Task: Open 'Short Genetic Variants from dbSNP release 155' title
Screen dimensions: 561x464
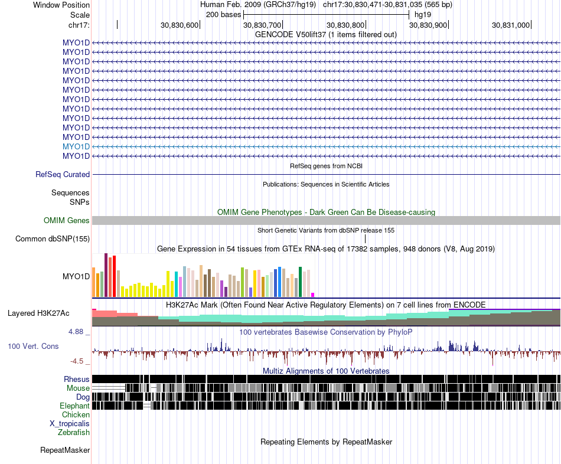Action: click(x=326, y=230)
